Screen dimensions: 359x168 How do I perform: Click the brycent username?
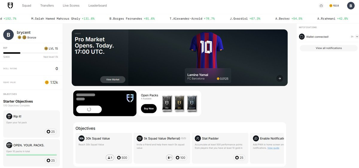[24, 32]
